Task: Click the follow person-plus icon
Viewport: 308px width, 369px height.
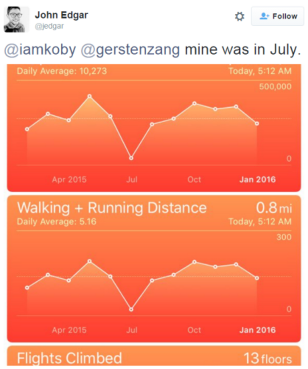Action: pos(264,16)
